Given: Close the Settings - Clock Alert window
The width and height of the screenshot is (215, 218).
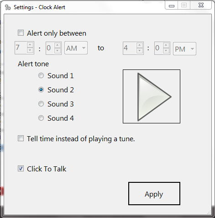Looking at the screenshot, I should 201,5.
